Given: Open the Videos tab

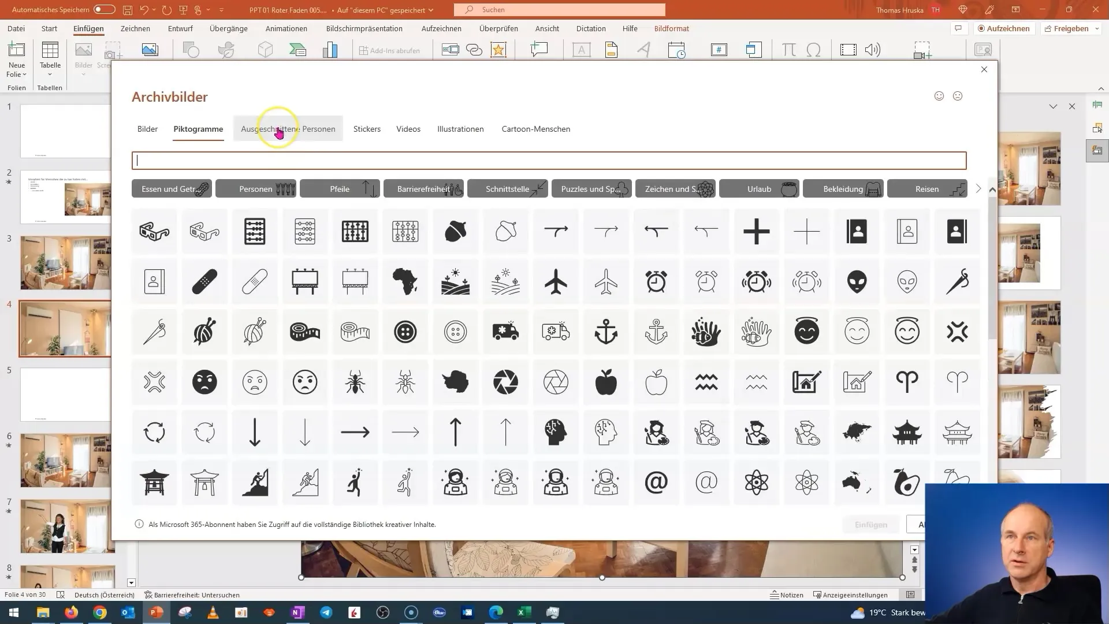Looking at the screenshot, I should coord(408,129).
